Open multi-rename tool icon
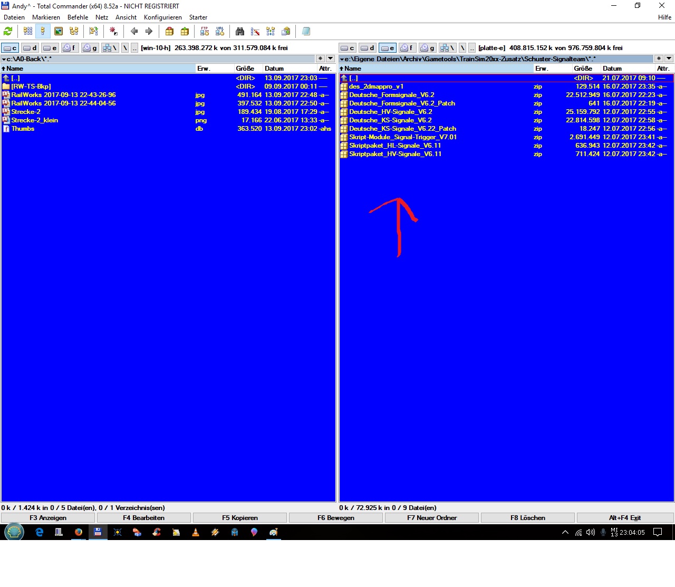 (x=255, y=32)
